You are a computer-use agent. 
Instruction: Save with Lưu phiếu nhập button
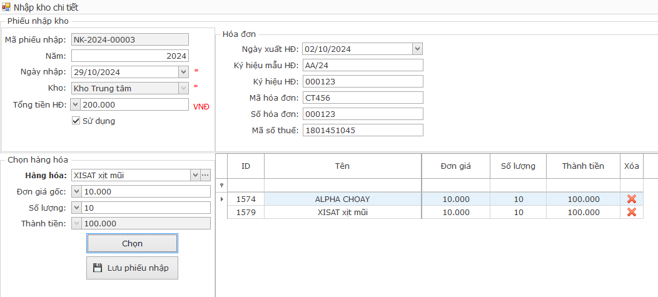click(132, 268)
